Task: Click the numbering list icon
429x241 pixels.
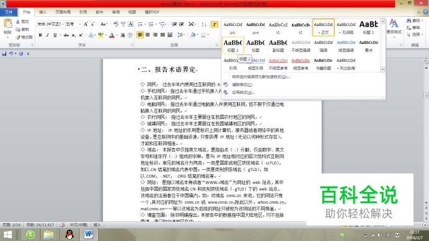Action: 151,24
